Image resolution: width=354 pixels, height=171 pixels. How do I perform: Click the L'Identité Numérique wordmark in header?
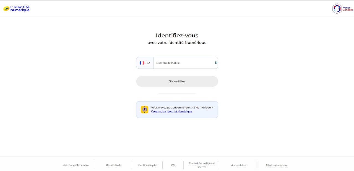tap(20, 9)
